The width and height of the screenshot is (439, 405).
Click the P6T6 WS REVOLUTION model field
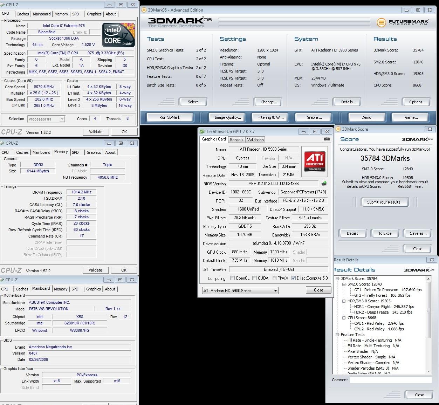pyautogui.click(x=60, y=309)
